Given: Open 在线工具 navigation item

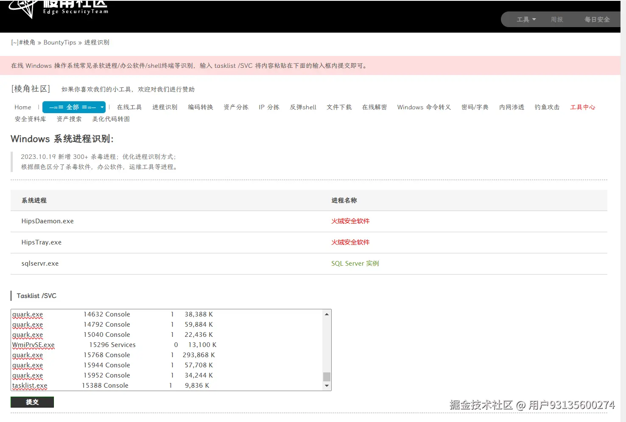Looking at the screenshot, I should [x=129, y=107].
